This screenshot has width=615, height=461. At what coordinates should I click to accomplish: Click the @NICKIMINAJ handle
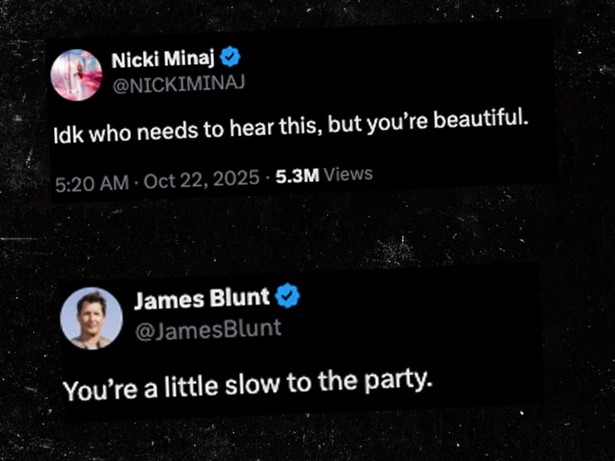(x=179, y=84)
